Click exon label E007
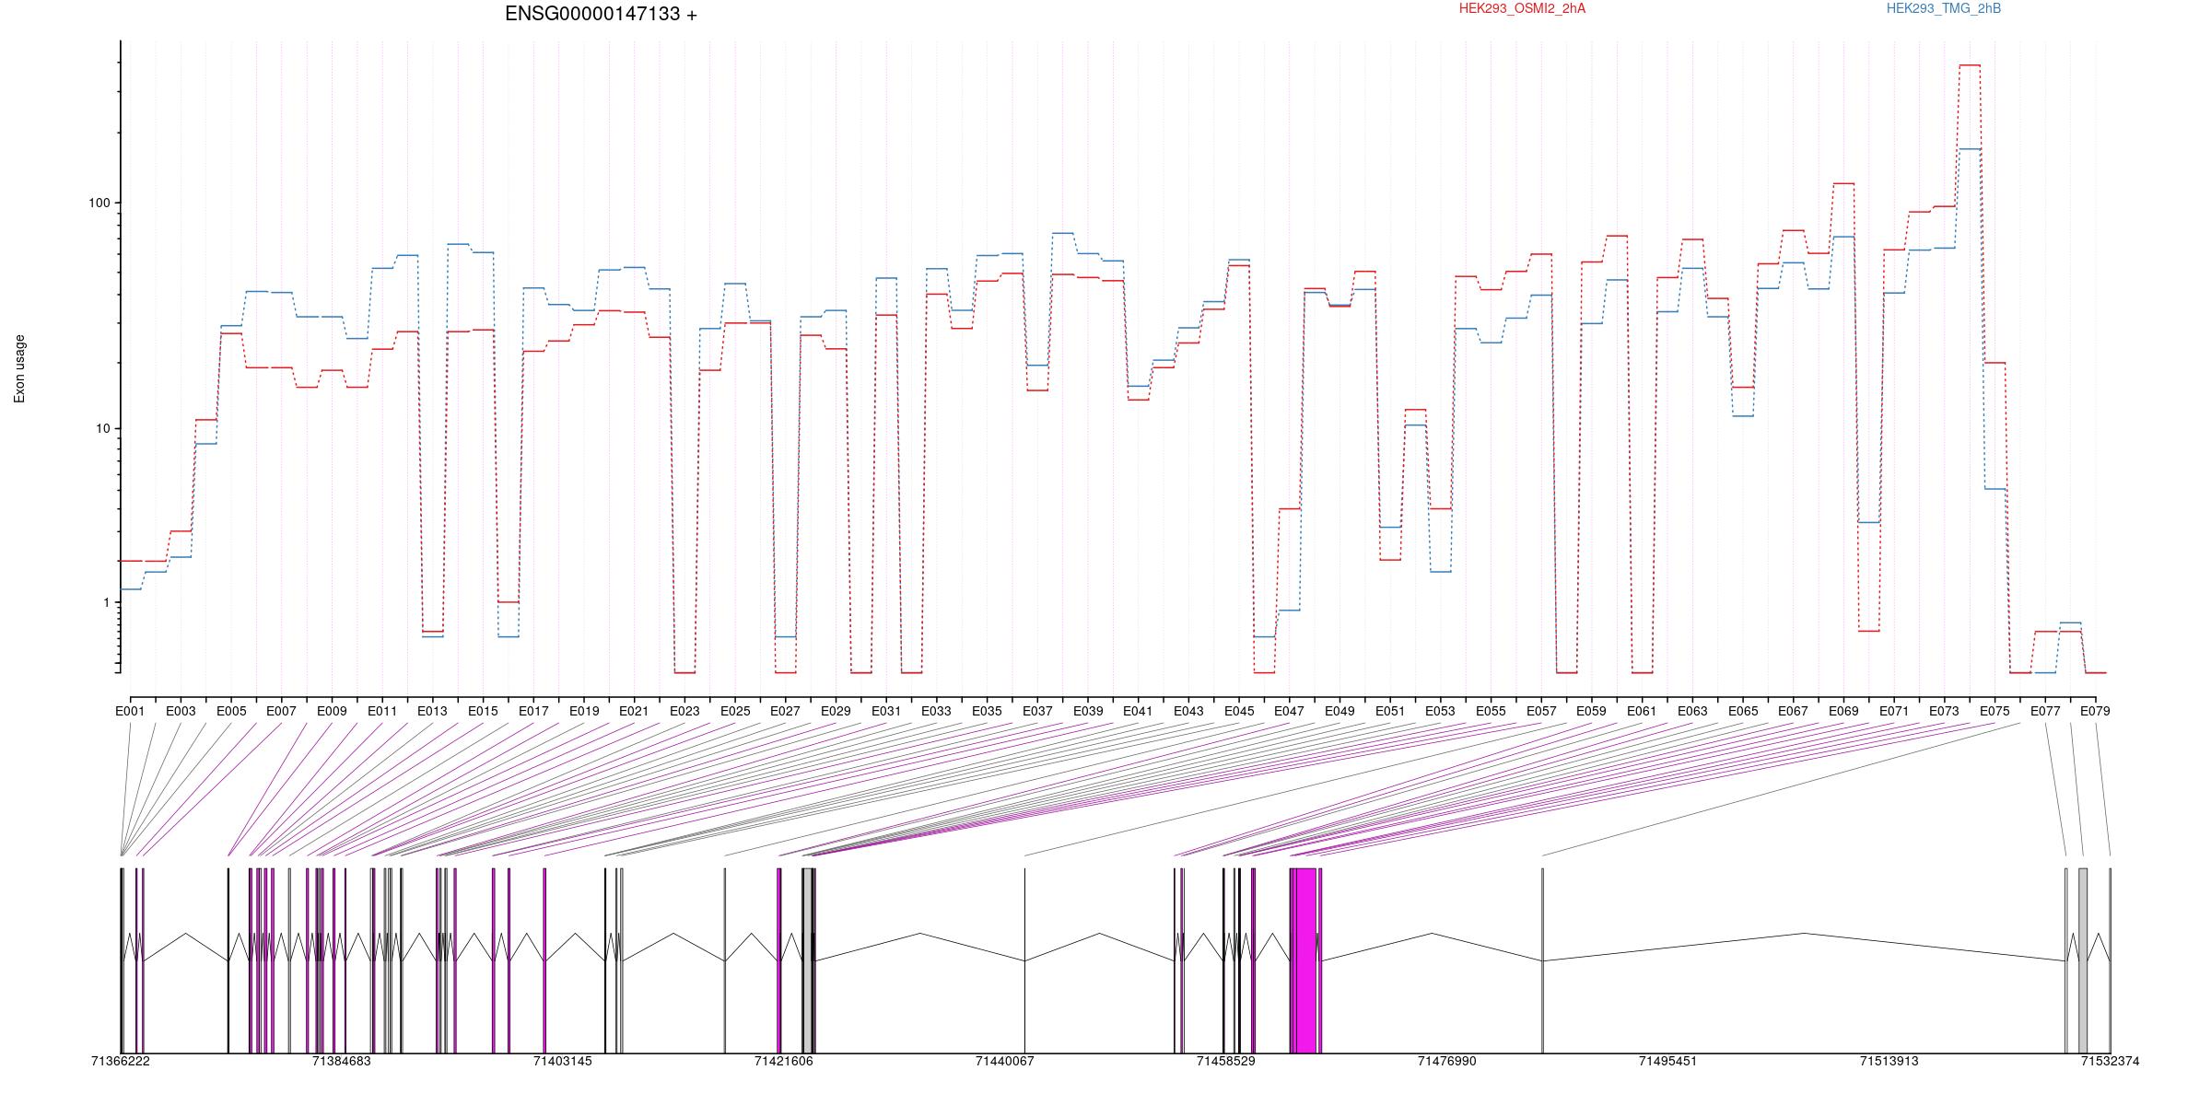Viewport: 2211px width, 1105px height. click(x=281, y=711)
